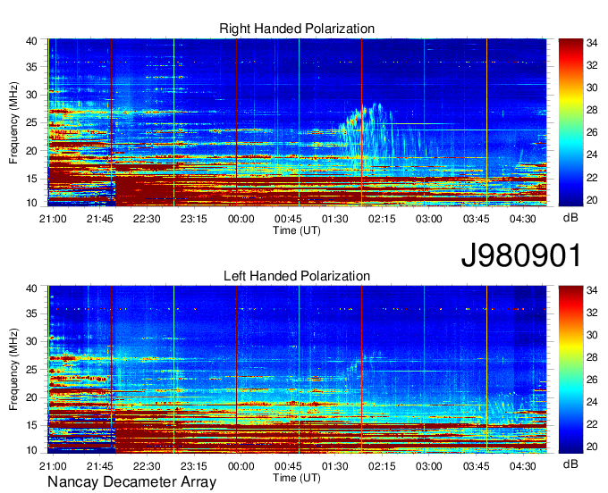The image size is (608, 493).
Task: Click the 22:30 time tick on right-handed plot
Action: tap(147, 219)
